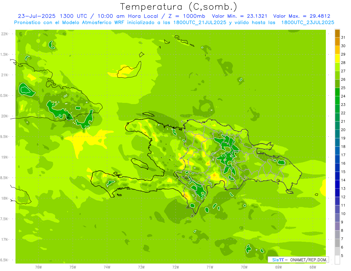The width and height of the screenshot is (351, 271).
Task: Click the '20N' latitude label
Action: tap(5, 116)
